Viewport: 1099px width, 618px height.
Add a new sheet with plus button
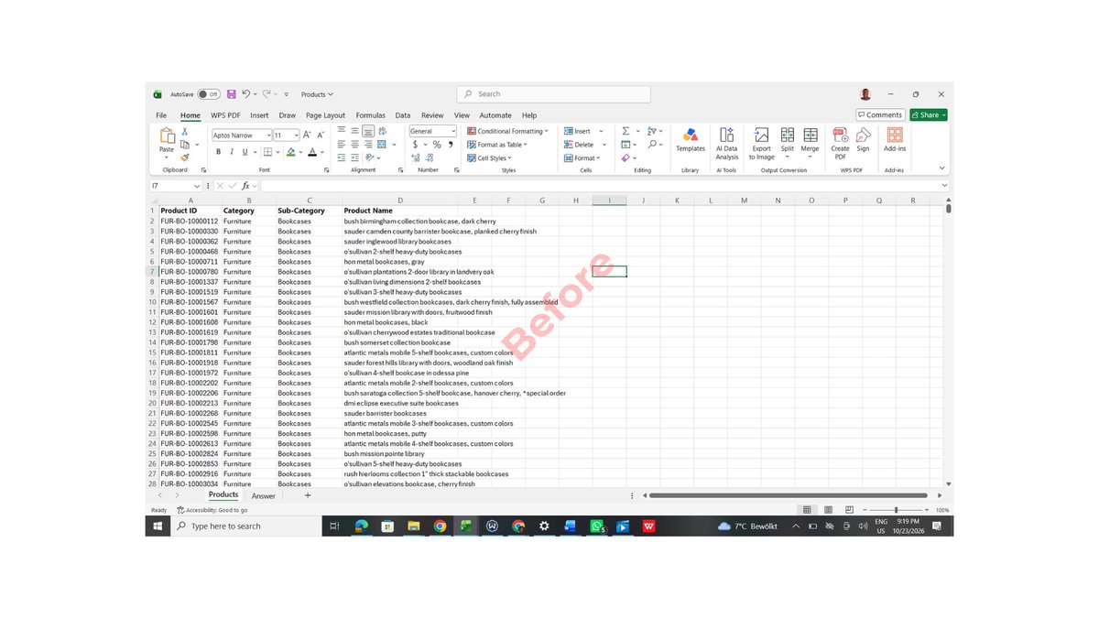308,495
